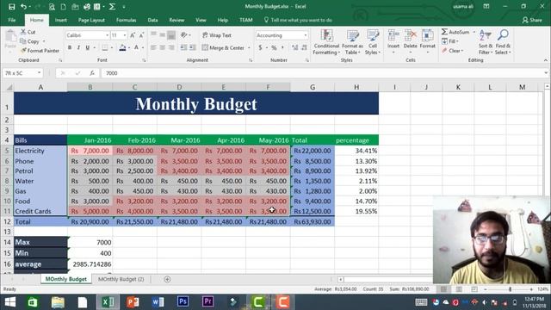Decrease font size icon
551x310 pixels.
(141, 35)
